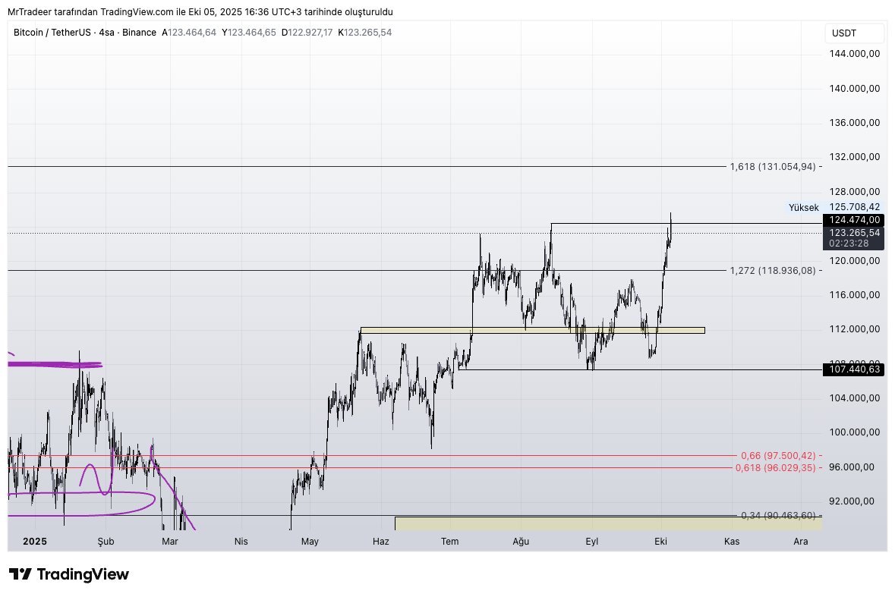Click the 116.000,00 price axis label
Screen dimensions: 895x597
[855, 295]
